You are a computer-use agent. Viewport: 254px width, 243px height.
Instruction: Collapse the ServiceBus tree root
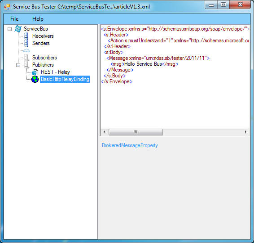pyautogui.click(x=9, y=29)
